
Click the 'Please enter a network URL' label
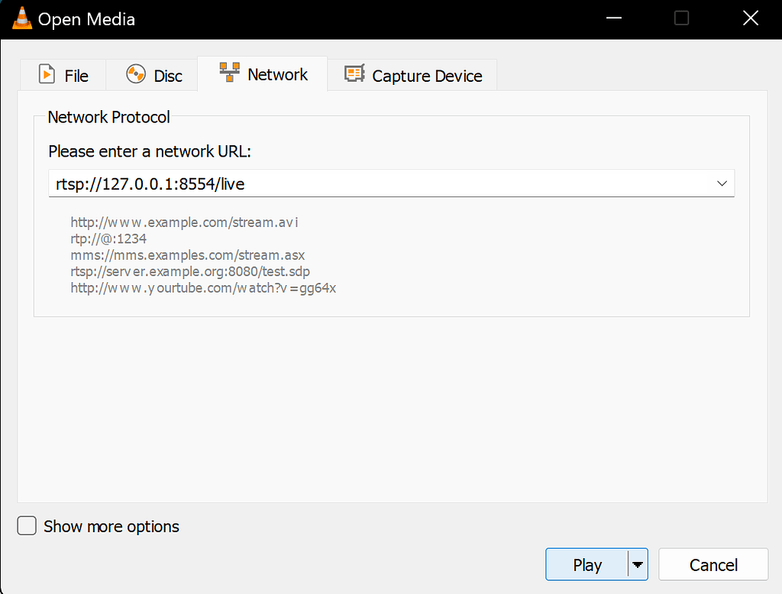[x=150, y=151]
